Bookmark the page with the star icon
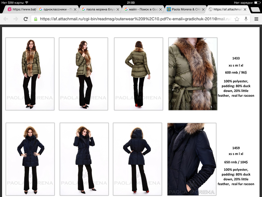The height and width of the screenshot is (197, 262). pos(237,19)
